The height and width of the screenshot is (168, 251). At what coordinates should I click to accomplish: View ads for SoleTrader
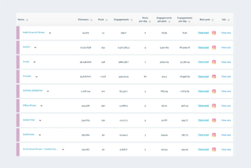[226, 135]
